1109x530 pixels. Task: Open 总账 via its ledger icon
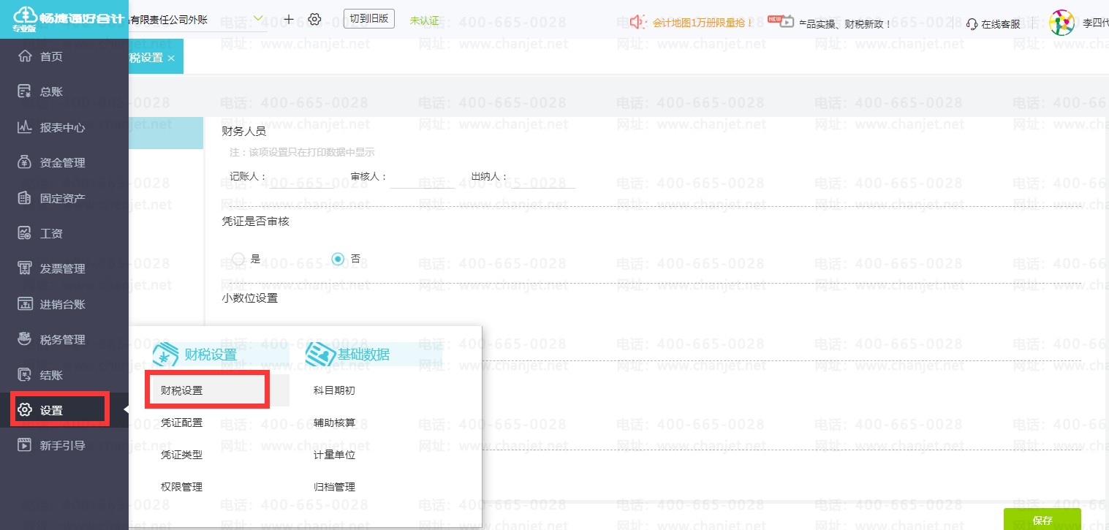[25, 91]
